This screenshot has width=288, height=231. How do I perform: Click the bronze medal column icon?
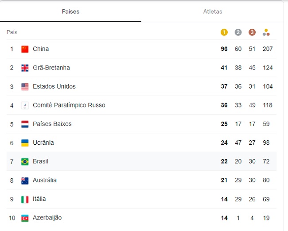[252, 32]
